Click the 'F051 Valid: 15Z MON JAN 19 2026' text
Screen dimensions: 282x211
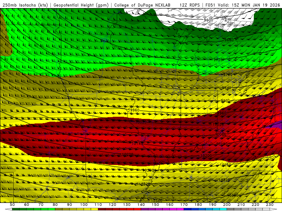(x=243, y=5)
